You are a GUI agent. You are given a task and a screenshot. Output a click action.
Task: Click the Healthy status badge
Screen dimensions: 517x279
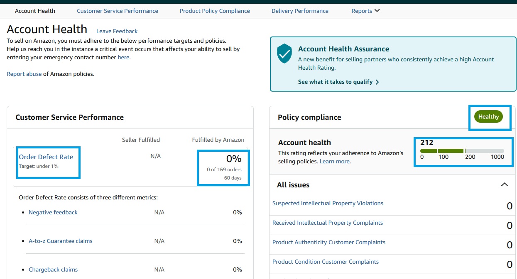(488, 116)
